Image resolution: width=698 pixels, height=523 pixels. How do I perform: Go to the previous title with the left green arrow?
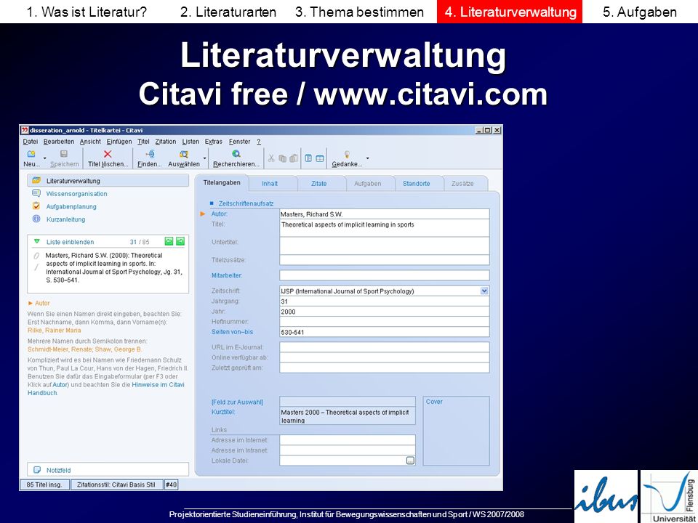click(169, 241)
